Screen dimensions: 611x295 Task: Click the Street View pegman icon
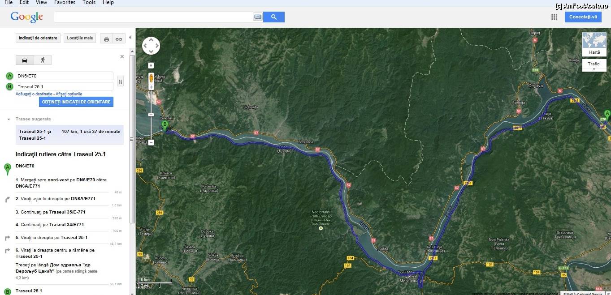[x=151, y=78]
